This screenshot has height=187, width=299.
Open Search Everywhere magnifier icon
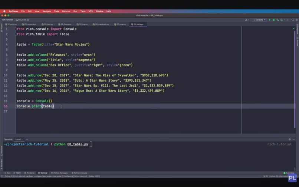point(293,20)
